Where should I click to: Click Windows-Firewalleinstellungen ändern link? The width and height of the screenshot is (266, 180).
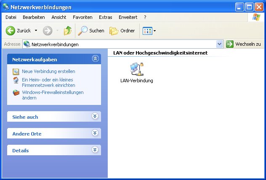click(53, 95)
